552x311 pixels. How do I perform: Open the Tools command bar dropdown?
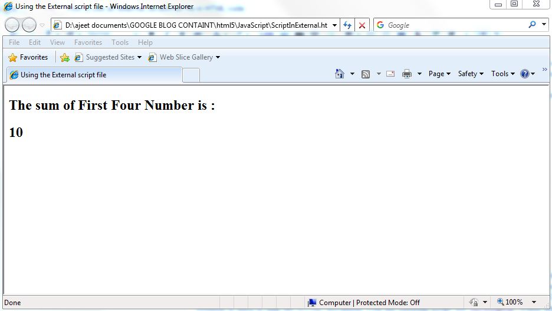[x=503, y=74]
